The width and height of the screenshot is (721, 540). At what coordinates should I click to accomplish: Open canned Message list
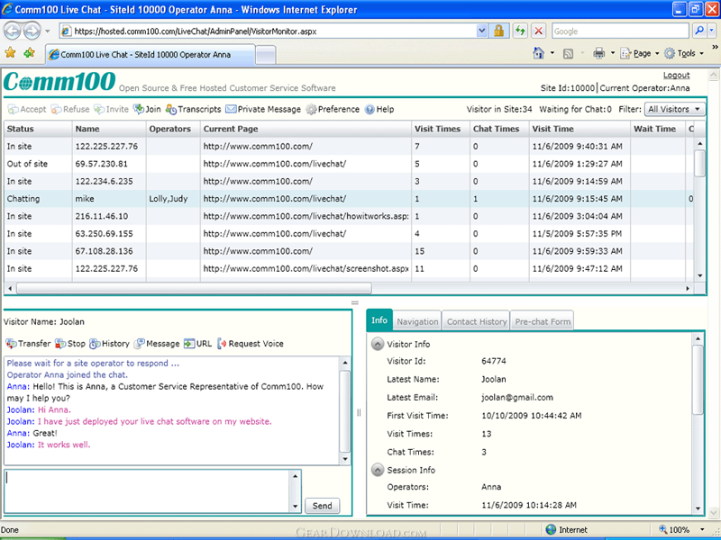click(x=157, y=344)
